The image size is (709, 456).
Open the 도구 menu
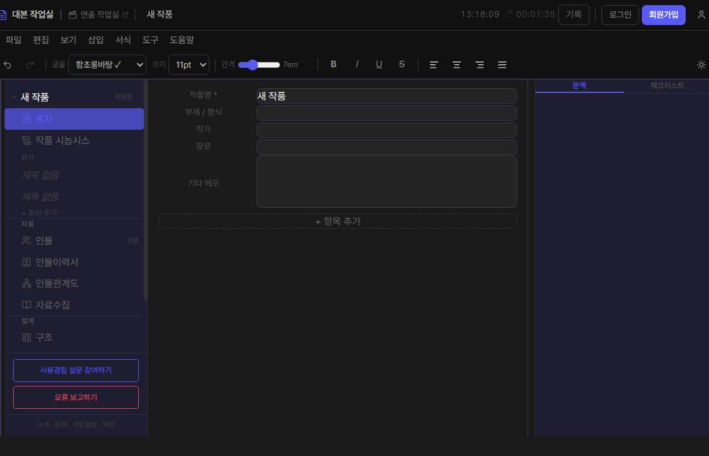150,40
